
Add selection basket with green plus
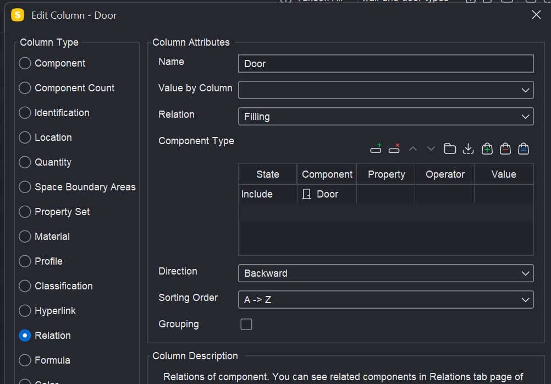tap(487, 149)
